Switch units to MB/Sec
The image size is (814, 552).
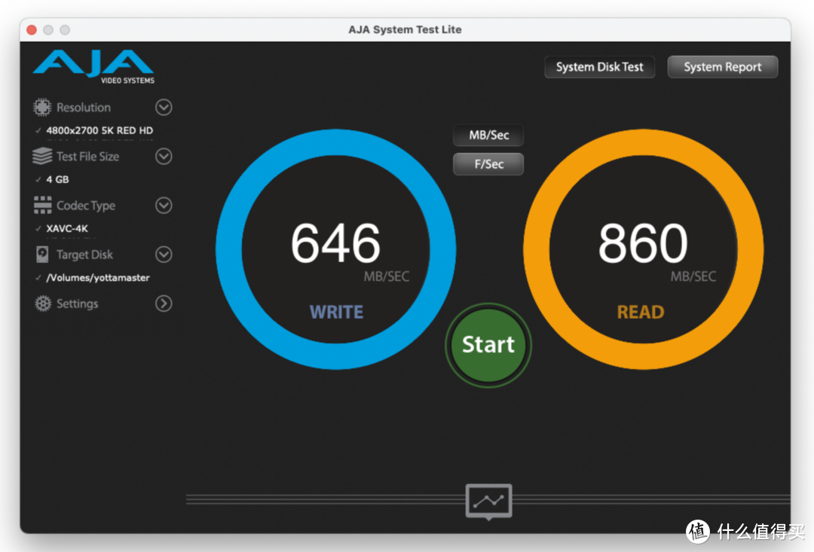[x=488, y=136]
